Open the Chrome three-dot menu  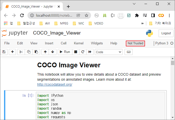[169, 15]
